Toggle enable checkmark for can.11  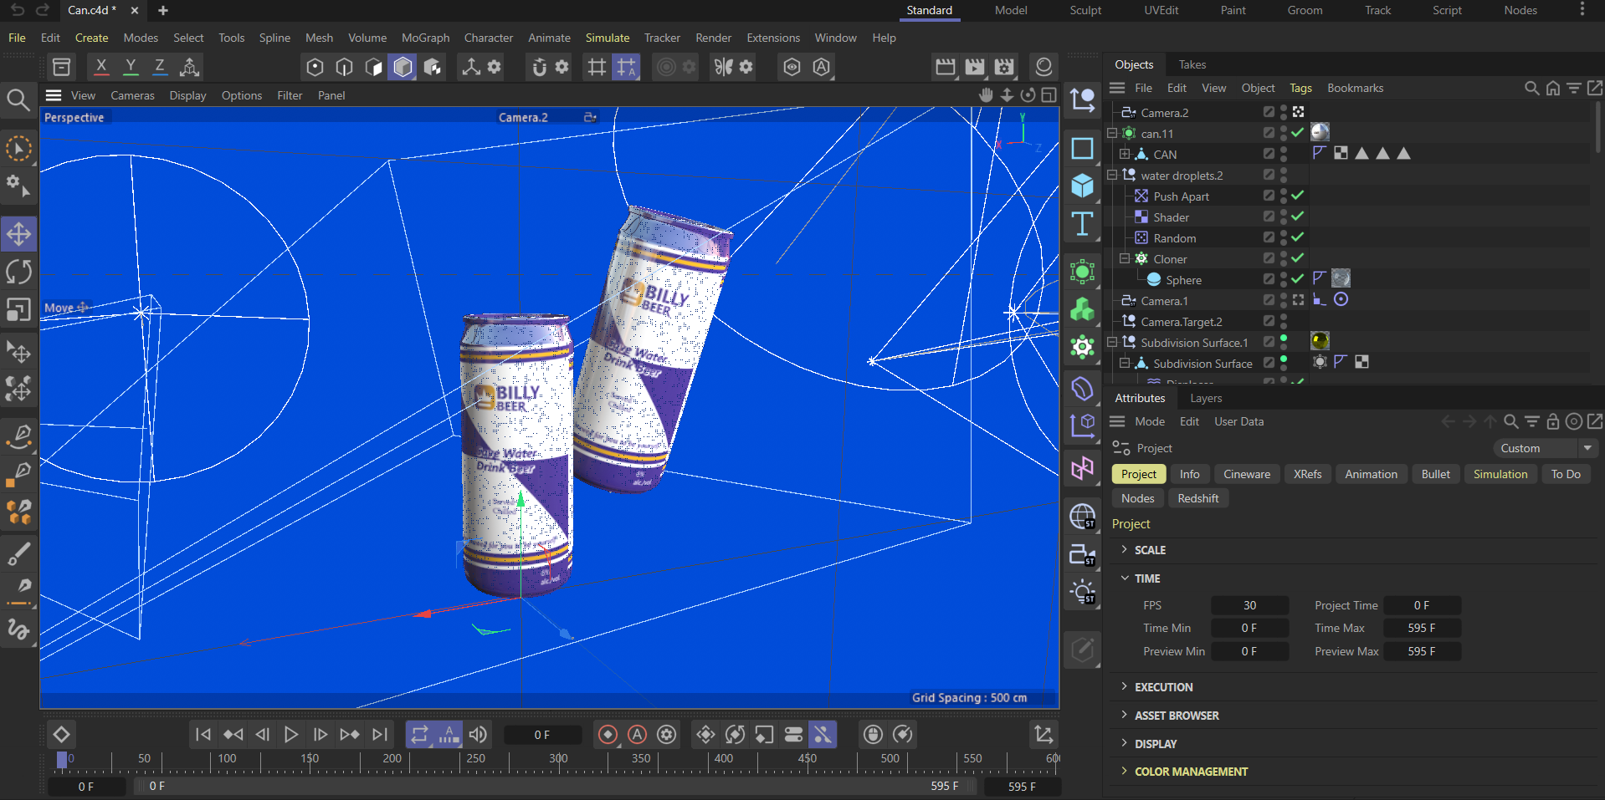point(1298,133)
